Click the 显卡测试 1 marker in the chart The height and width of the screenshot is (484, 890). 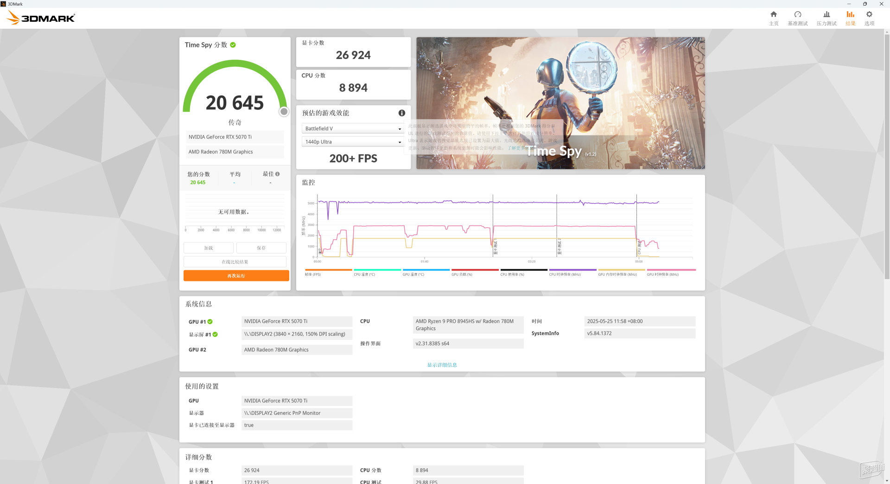click(495, 247)
